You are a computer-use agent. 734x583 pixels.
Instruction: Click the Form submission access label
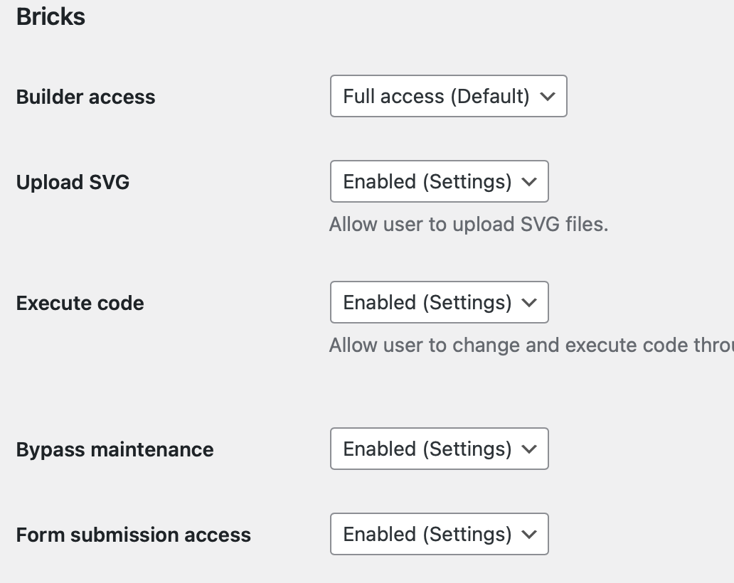134,535
